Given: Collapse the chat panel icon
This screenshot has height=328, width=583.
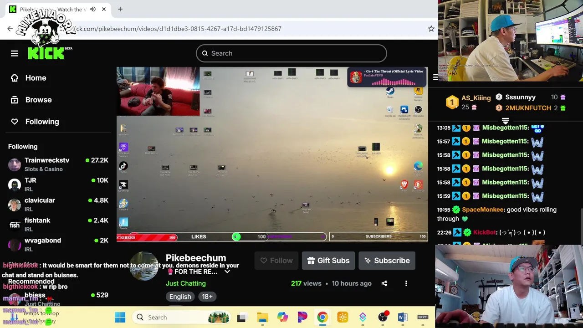Looking at the screenshot, I should [x=435, y=77].
